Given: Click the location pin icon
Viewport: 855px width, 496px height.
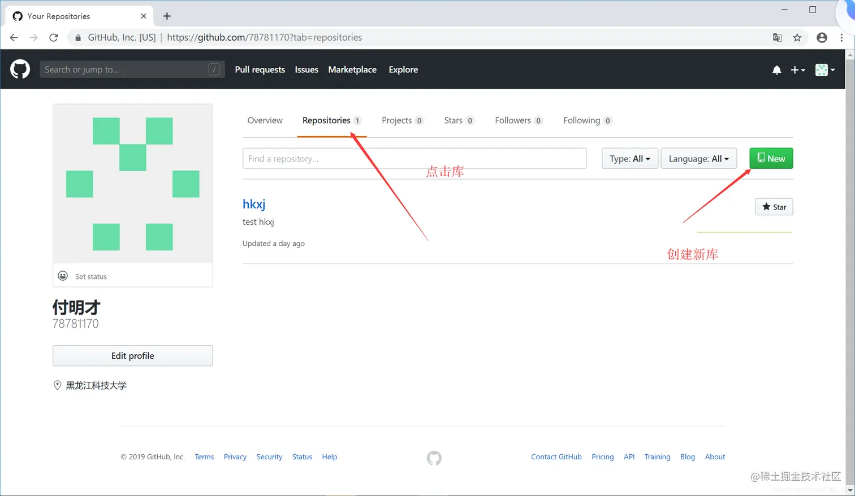Looking at the screenshot, I should 57,385.
